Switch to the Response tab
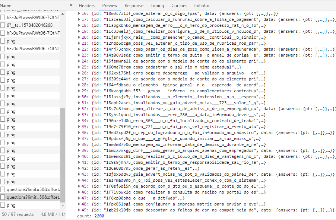 point(134,5)
